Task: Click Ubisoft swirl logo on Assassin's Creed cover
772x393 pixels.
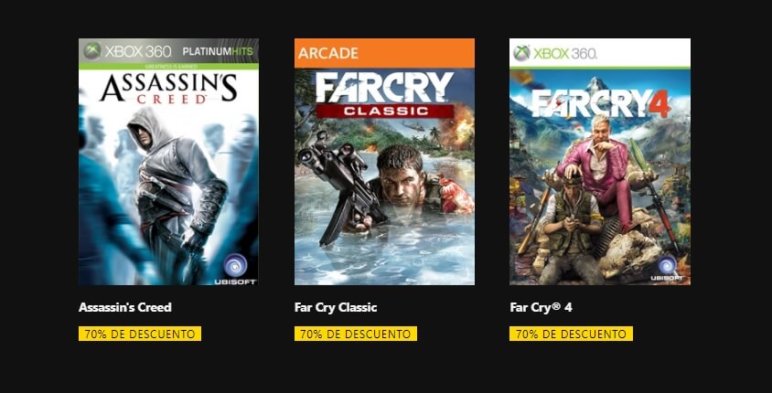Action: coord(235,266)
